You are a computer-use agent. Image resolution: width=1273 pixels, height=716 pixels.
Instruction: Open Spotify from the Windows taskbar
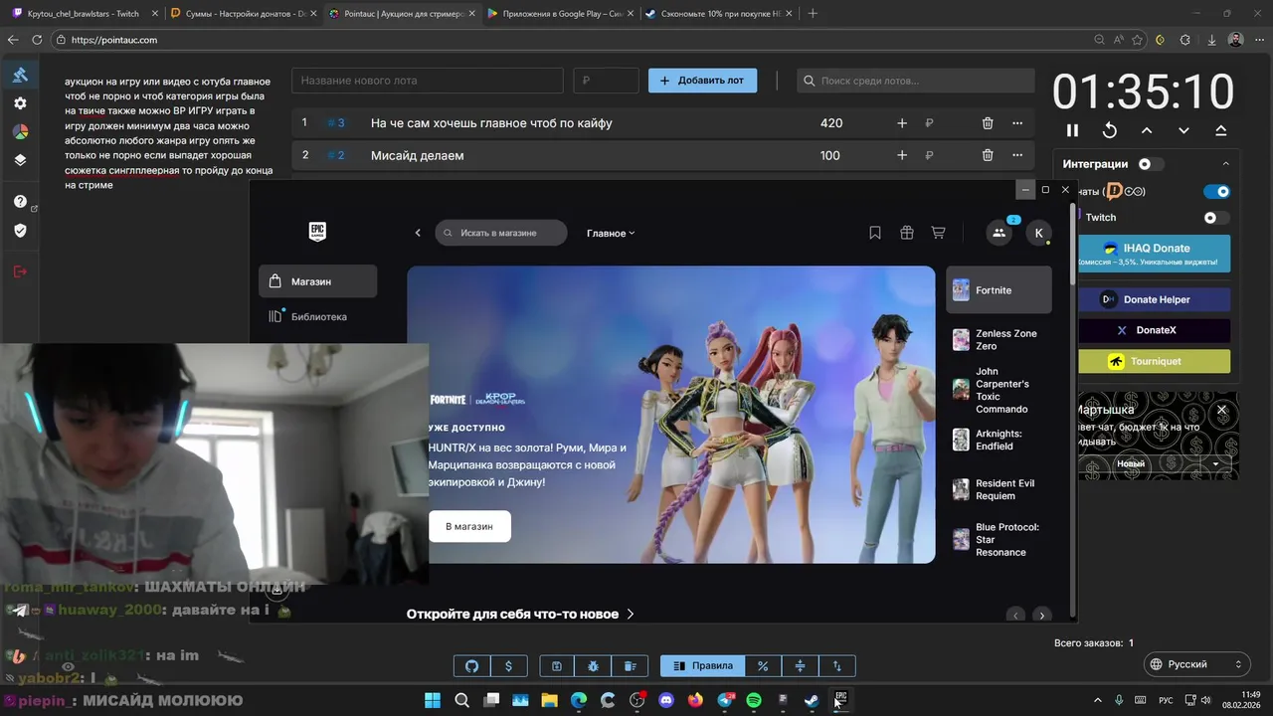point(753,700)
